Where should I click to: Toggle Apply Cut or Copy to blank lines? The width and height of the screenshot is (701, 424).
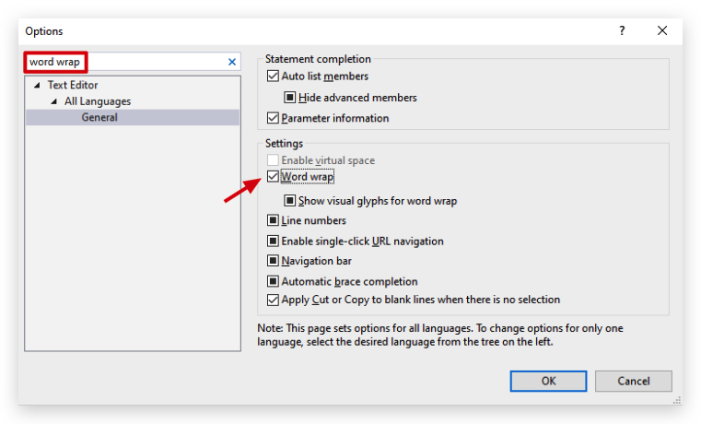point(273,300)
